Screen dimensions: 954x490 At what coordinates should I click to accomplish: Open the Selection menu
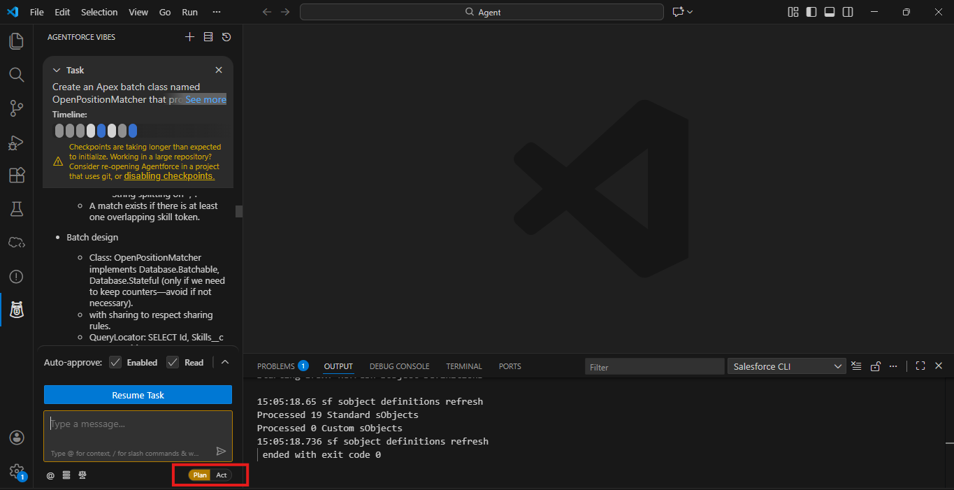click(99, 12)
